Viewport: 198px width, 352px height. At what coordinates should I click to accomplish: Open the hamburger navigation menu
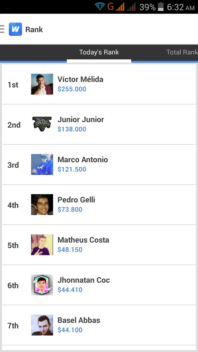(x=2, y=29)
